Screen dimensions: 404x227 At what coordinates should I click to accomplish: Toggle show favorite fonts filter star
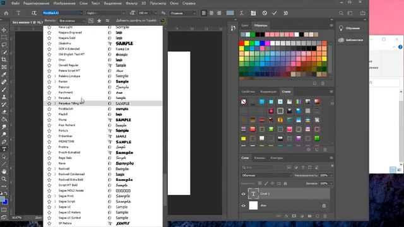[x=99, y=21]
